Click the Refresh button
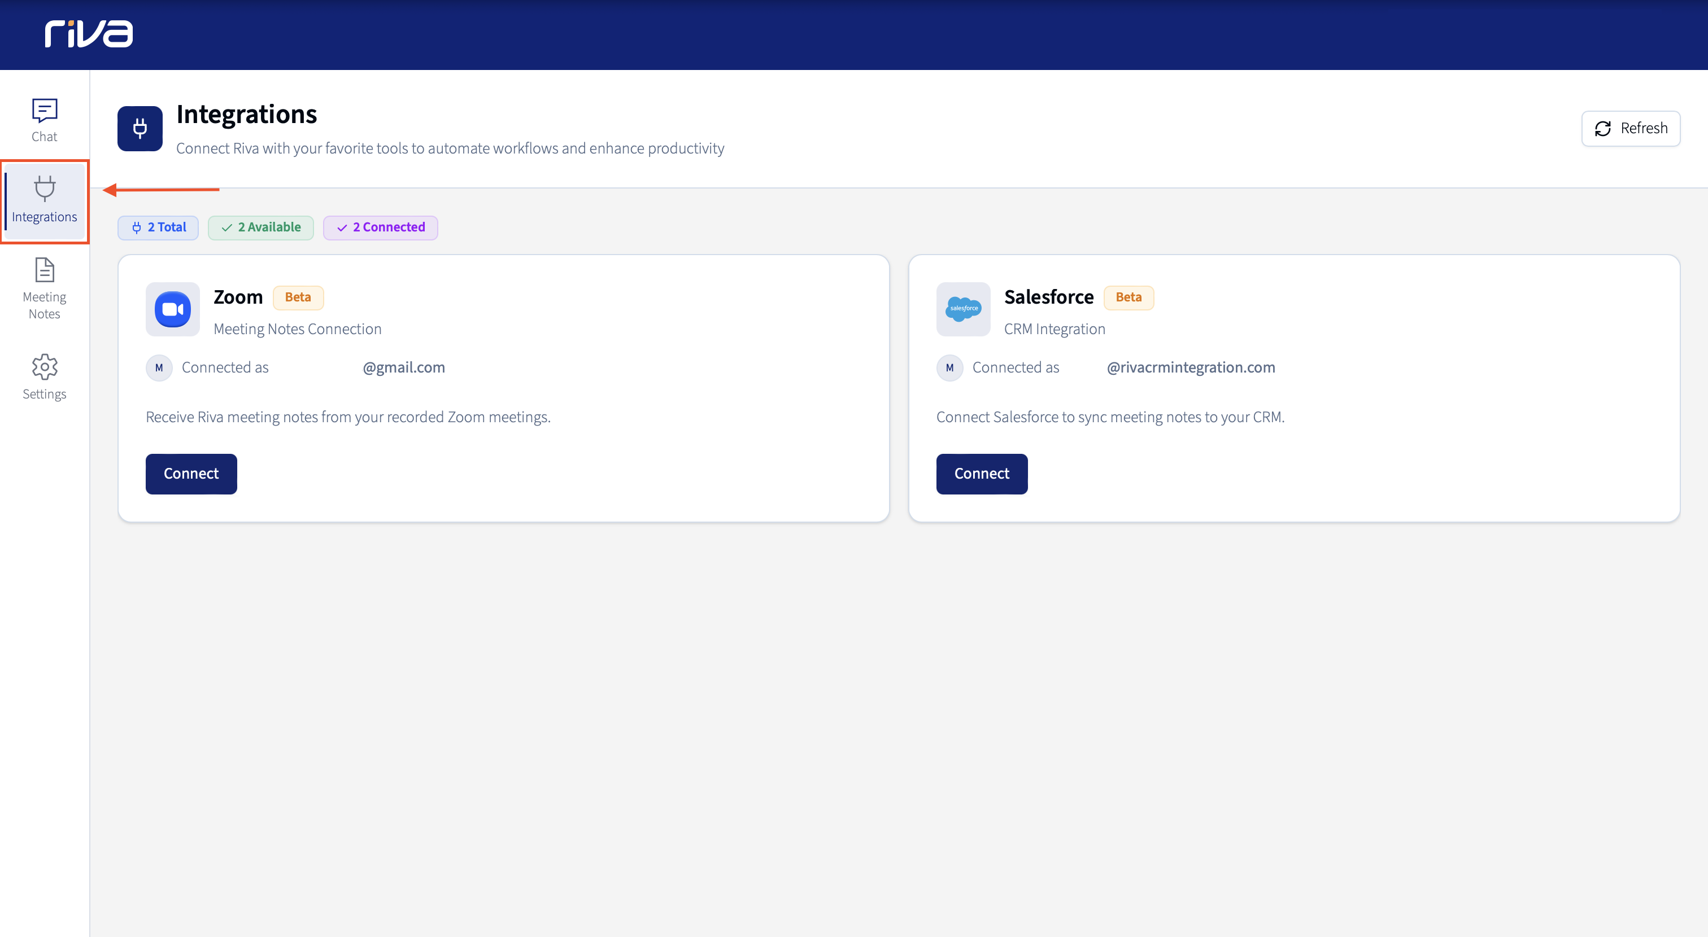The height and width of the screenshot is (937, 1708). 1631,129
